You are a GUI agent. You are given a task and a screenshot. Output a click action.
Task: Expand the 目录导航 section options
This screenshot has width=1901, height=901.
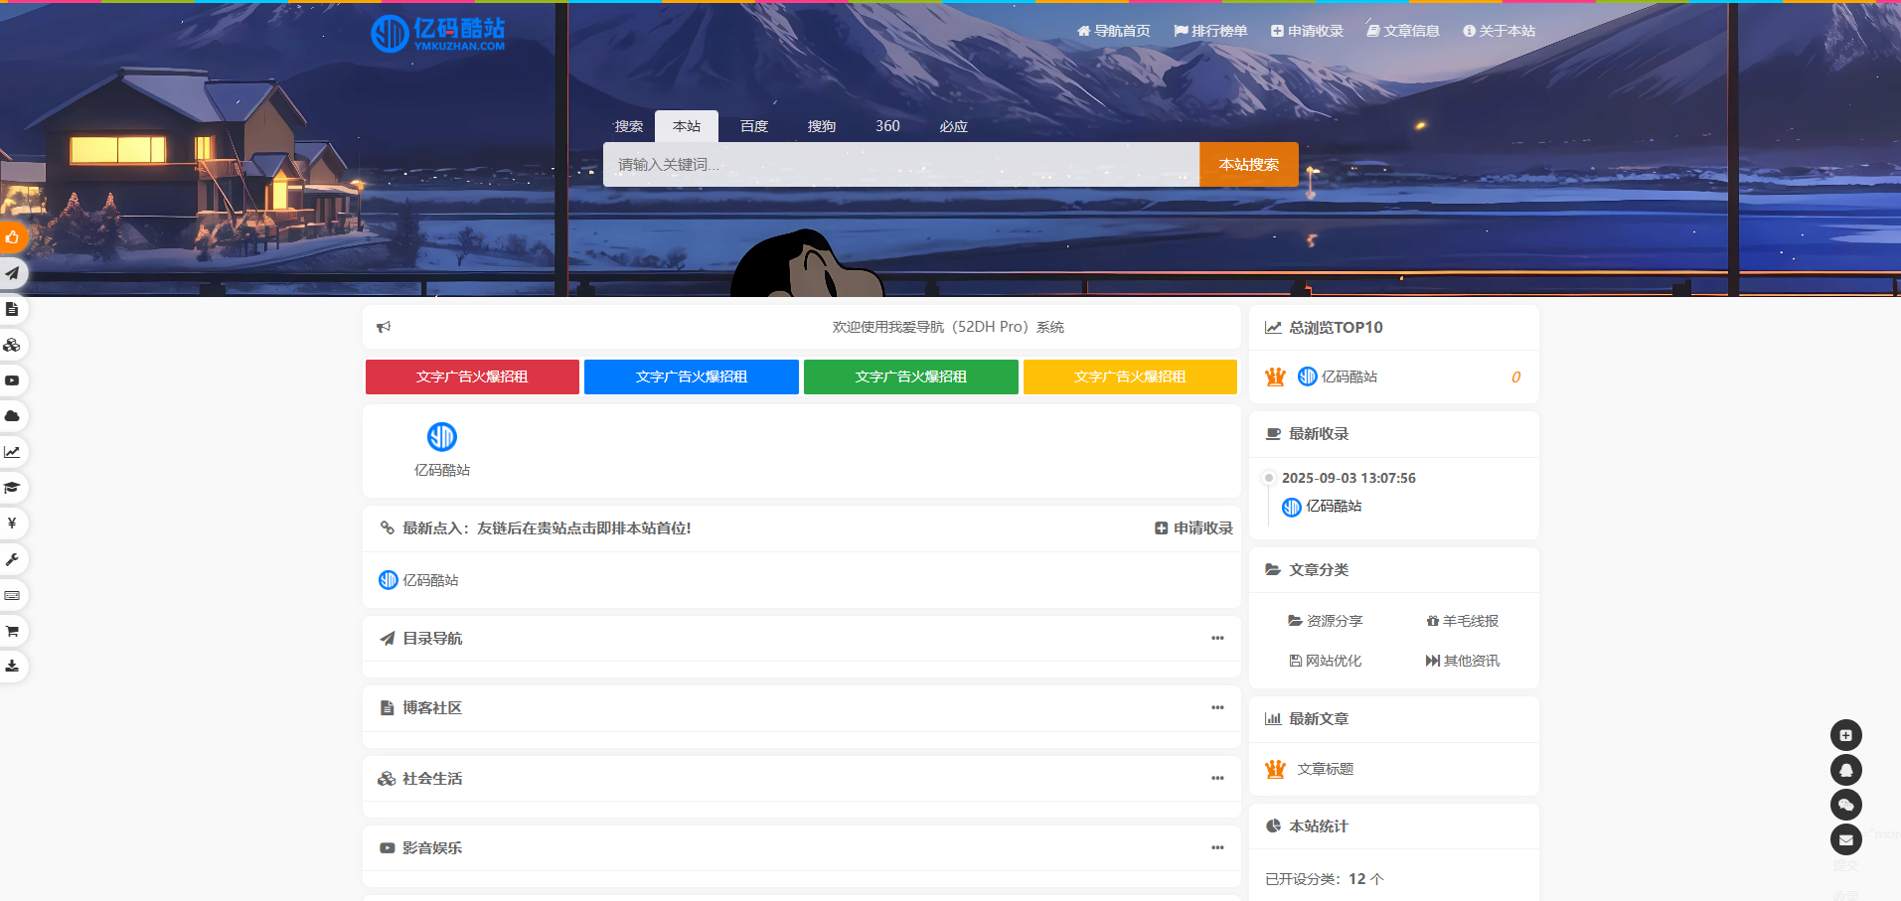pyautogui.click(x=1217, y=638)
